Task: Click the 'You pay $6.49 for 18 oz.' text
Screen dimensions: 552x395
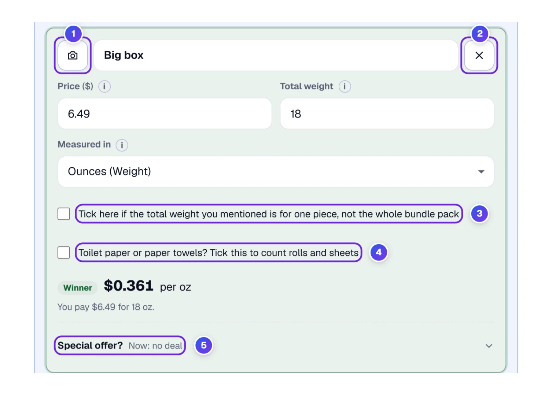Action: click(x=106, y=307)
